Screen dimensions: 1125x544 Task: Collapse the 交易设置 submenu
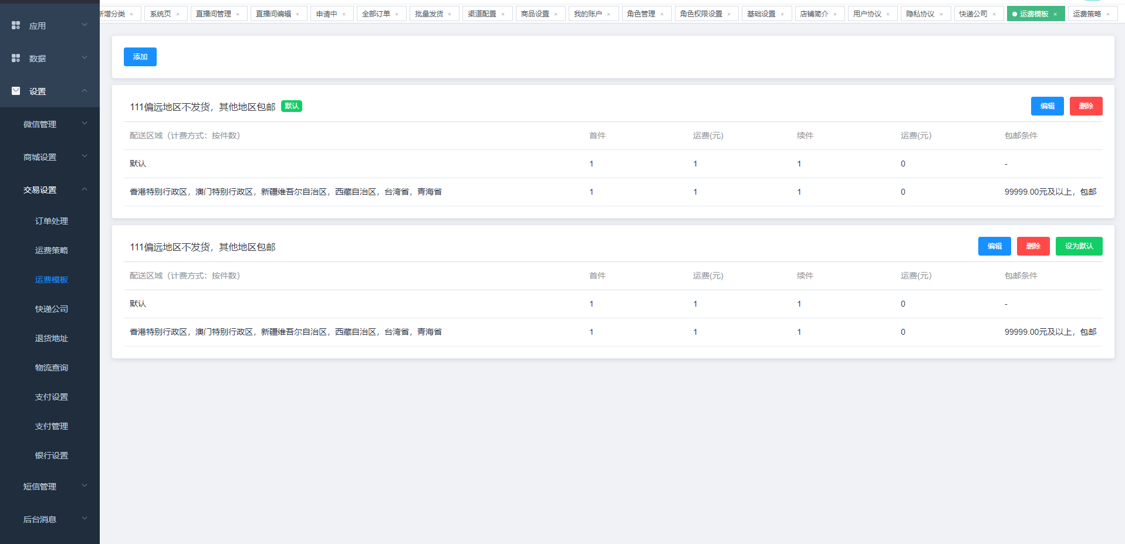click(x=84, y=189)
